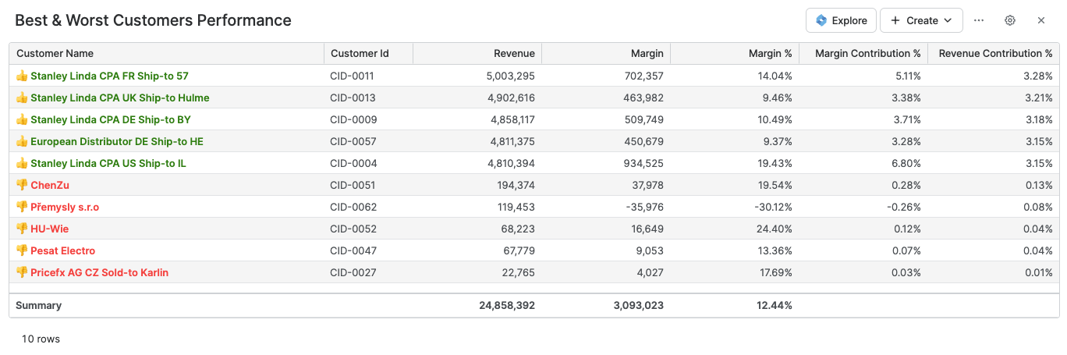Click negative margin value -35,976
This screenshot has width=1067, height=355.
(645, 207)
